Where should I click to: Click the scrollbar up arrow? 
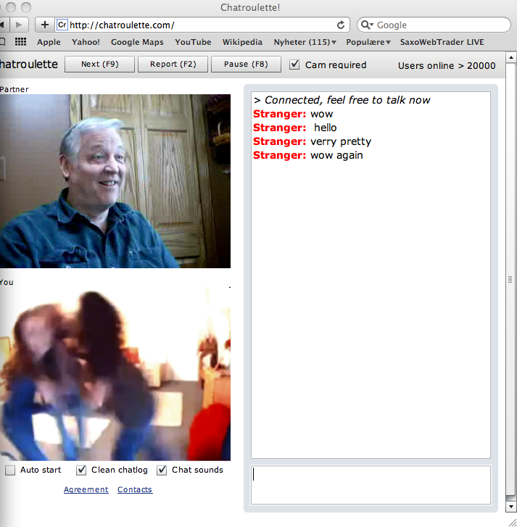coord(511,57)
